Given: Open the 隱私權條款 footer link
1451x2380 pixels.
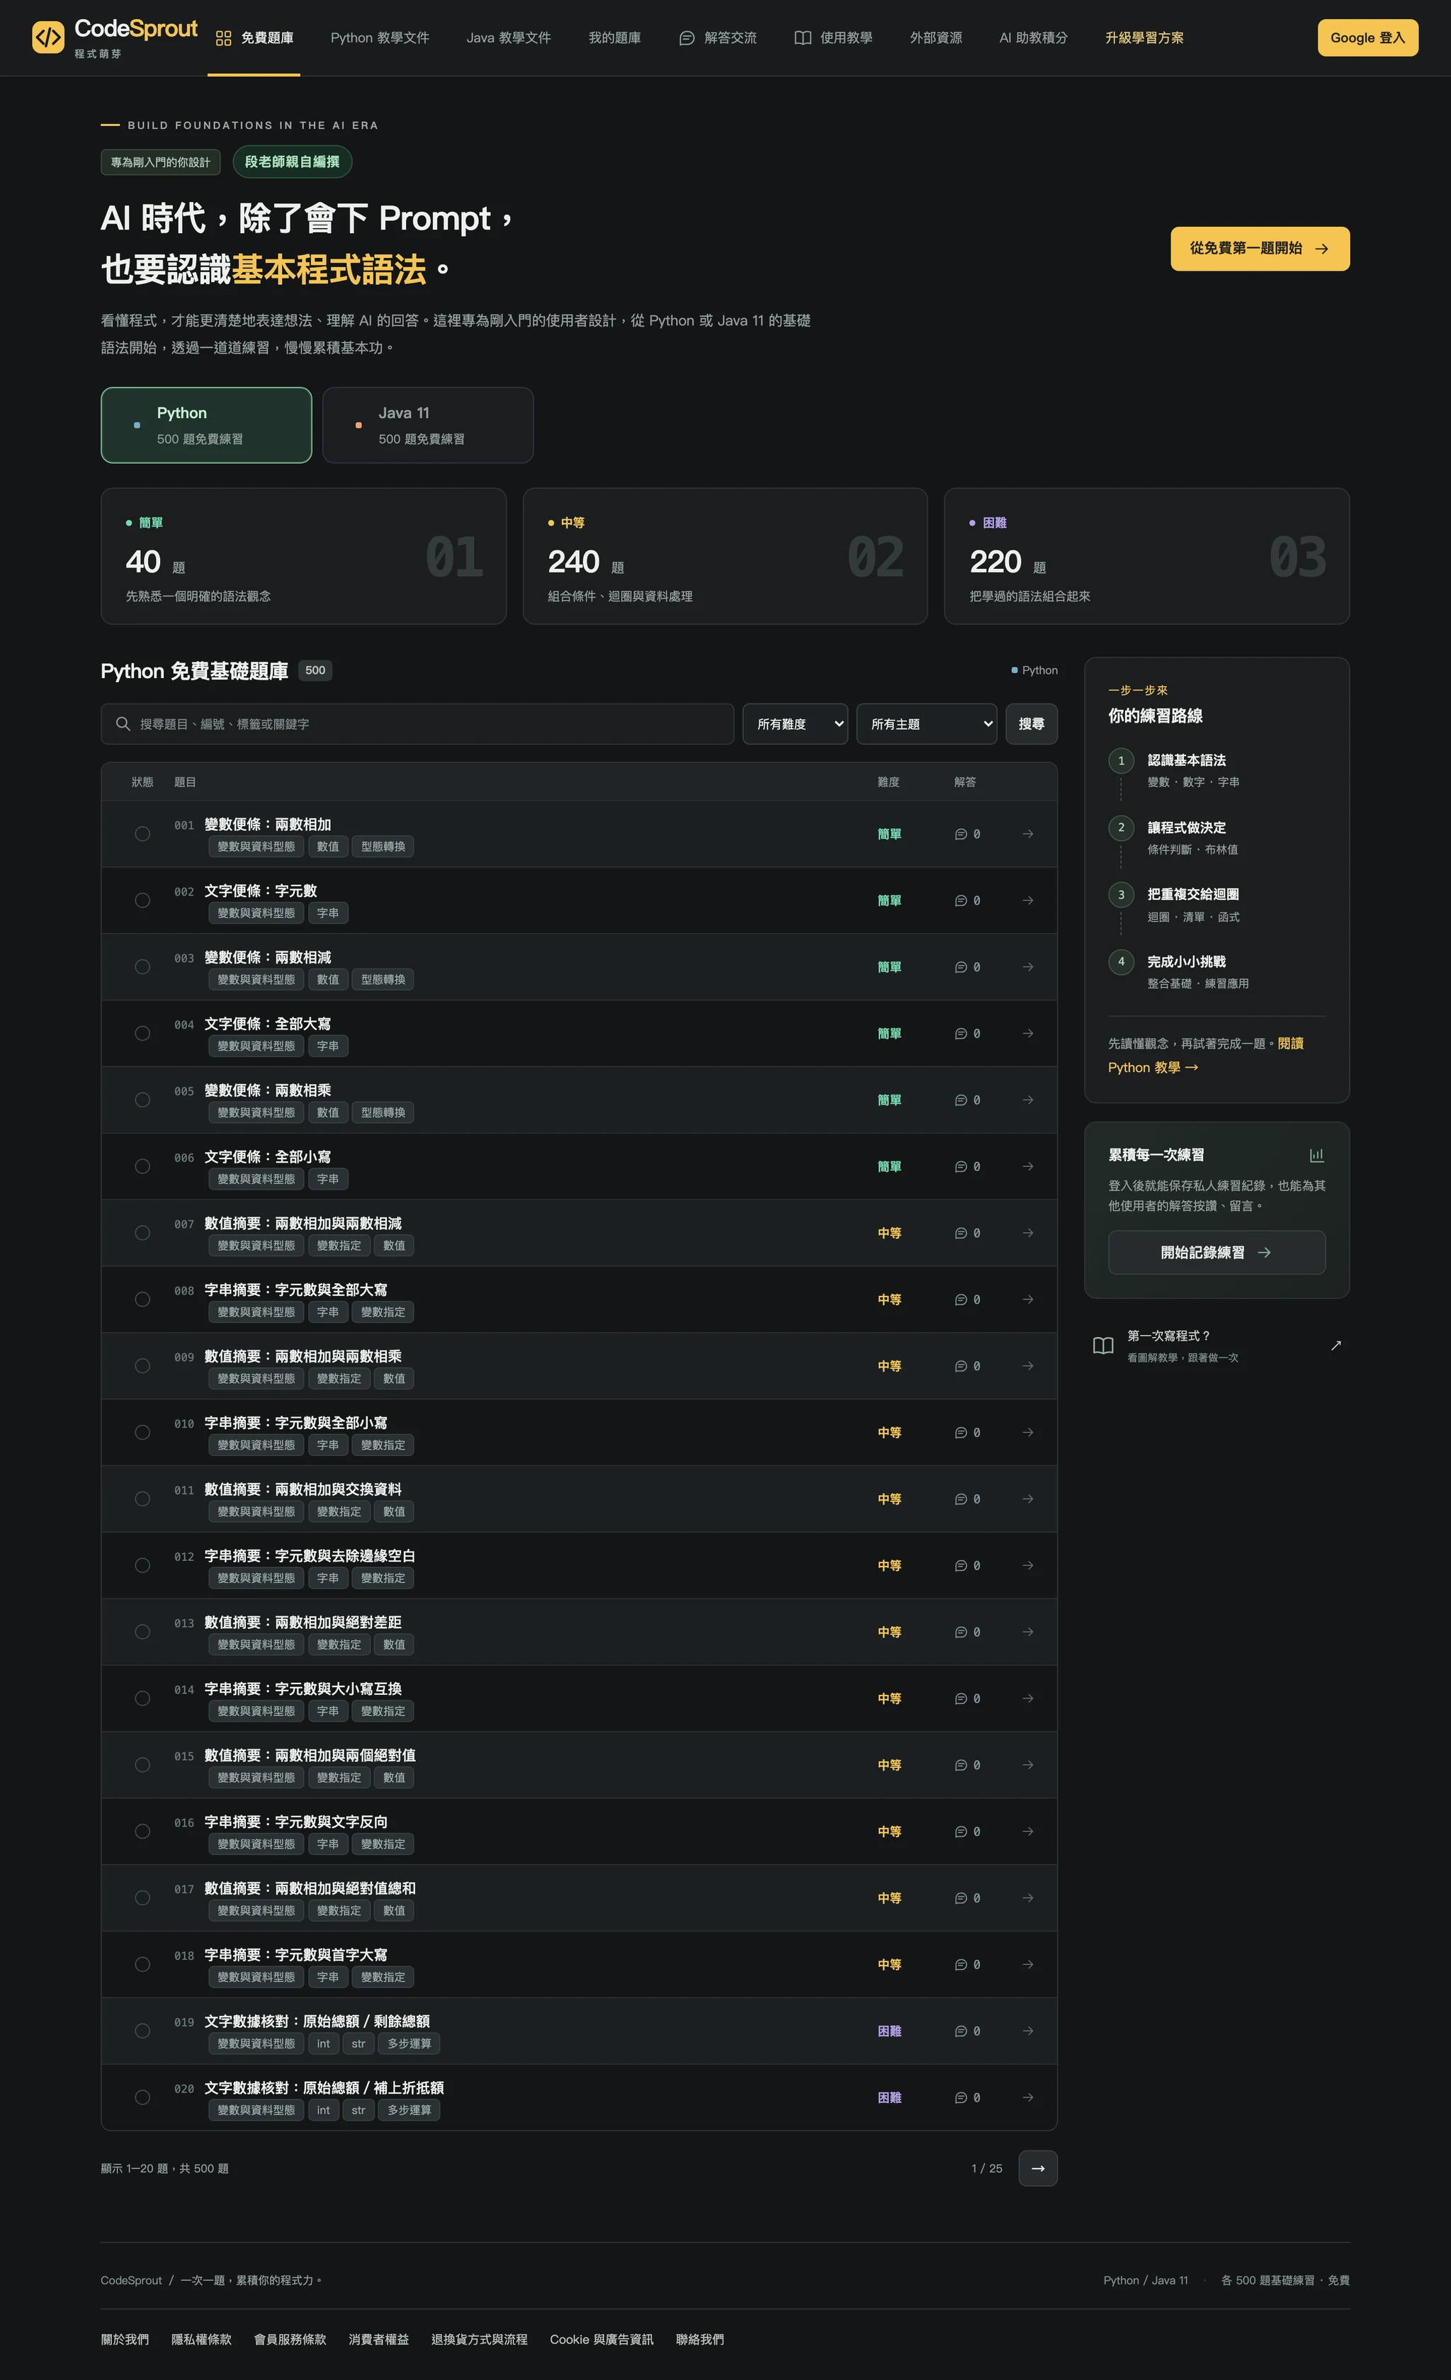Looking at the screenshot, I should point(201,2338).
